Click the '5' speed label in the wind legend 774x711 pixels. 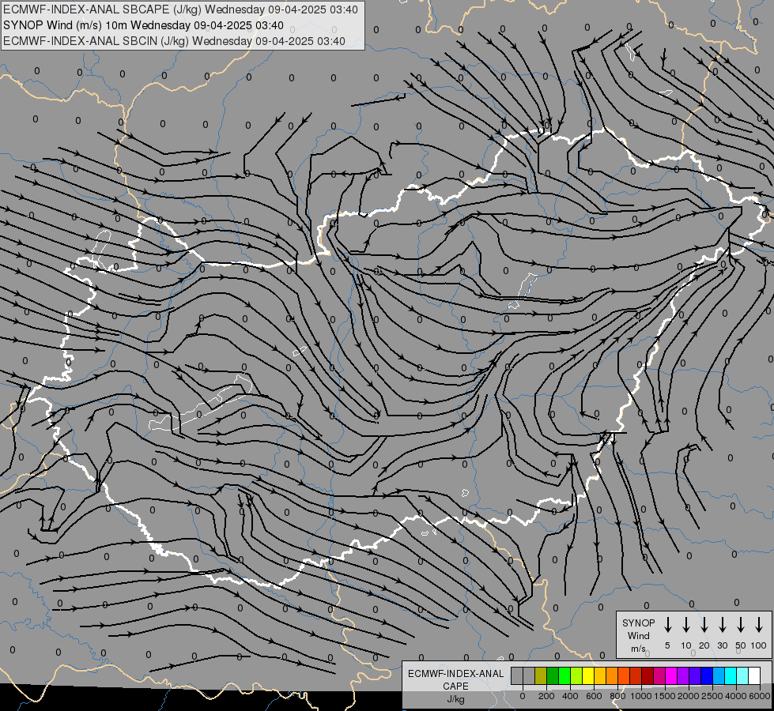click(x=667, y=645)
